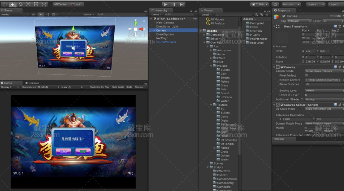Switch to the Console tab
Viewport: 344px width, 191px height.
(33, 83)
